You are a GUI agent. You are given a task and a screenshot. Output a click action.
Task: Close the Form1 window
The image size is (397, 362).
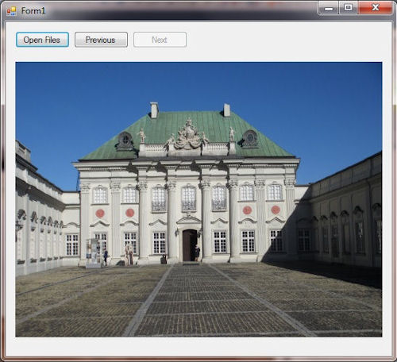click(x=376, y=8)
